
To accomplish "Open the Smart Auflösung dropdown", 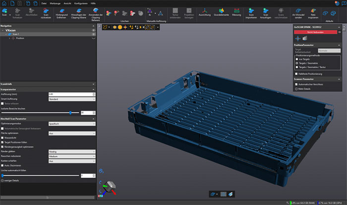I will click(x=72, y=99).
